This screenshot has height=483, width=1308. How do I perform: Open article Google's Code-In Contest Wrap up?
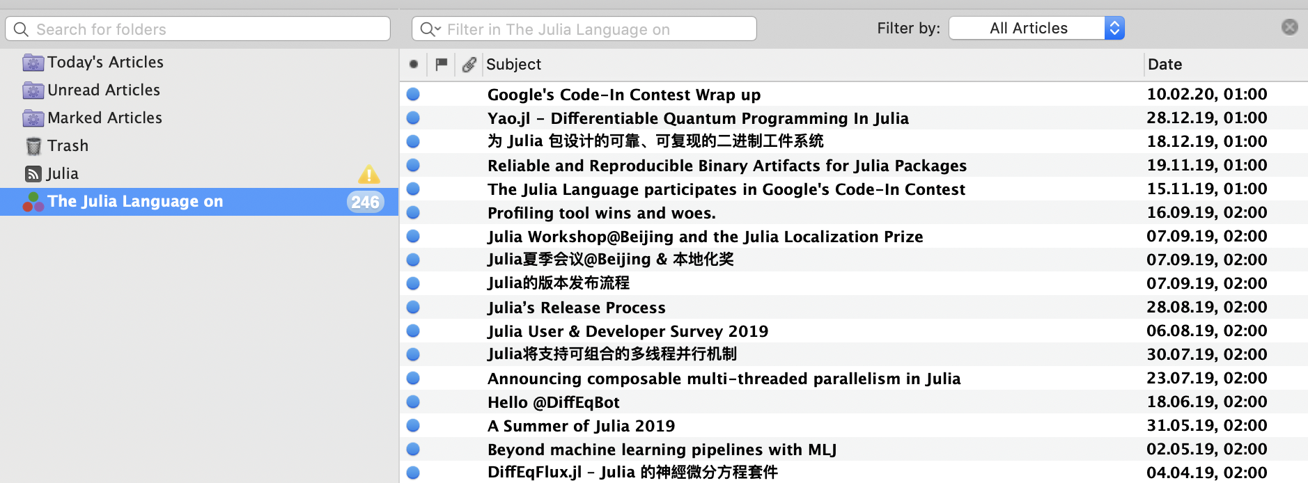coord(624,95)
